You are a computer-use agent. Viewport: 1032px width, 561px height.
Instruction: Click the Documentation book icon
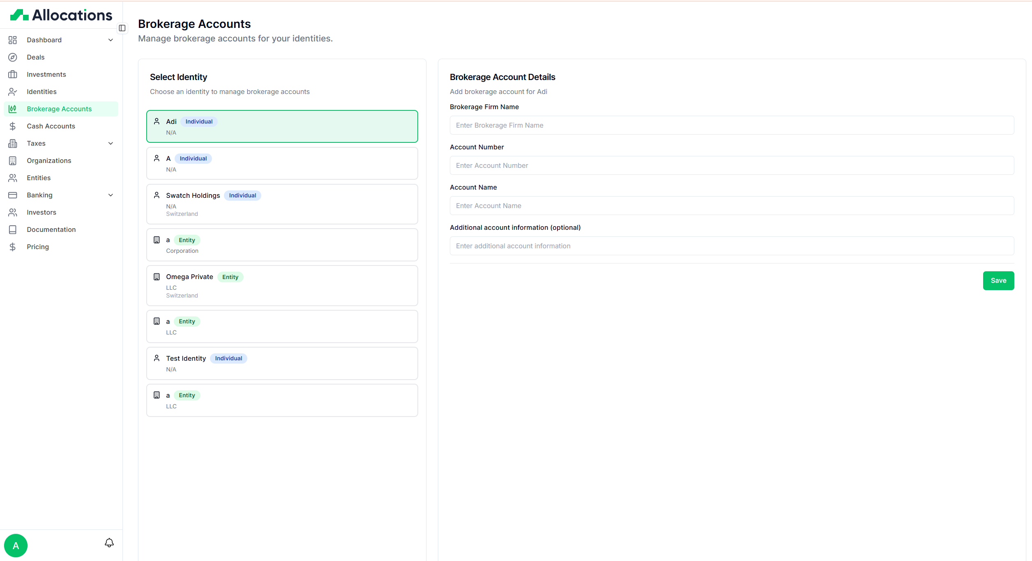pyautogui.click(x=13, y=229)
